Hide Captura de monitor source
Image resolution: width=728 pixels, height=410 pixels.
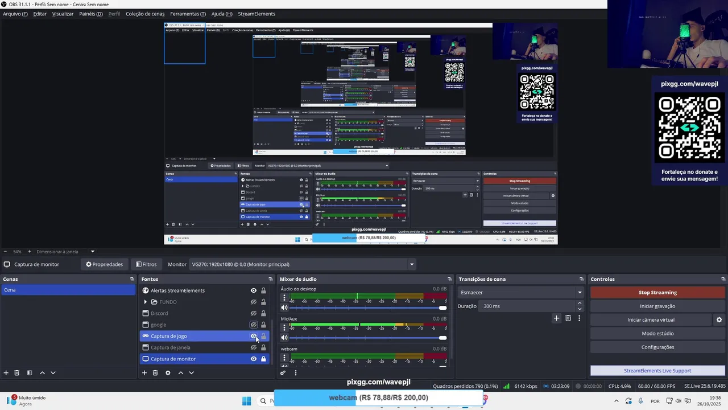(254, 359)
